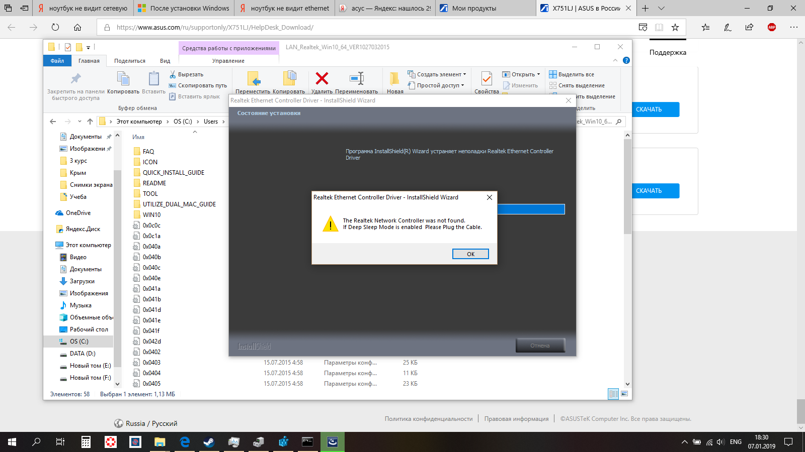The image size is (805, 452).
Task: Click the red Удалить X icon
Action: (322, 78)
